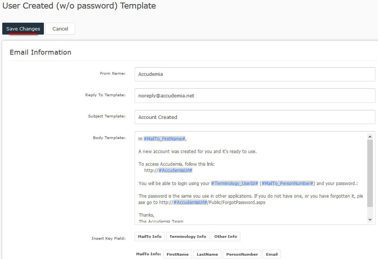Click into the Reply To Template field
The height and width of the screenshot is (259, 378).
pos(254,95)
